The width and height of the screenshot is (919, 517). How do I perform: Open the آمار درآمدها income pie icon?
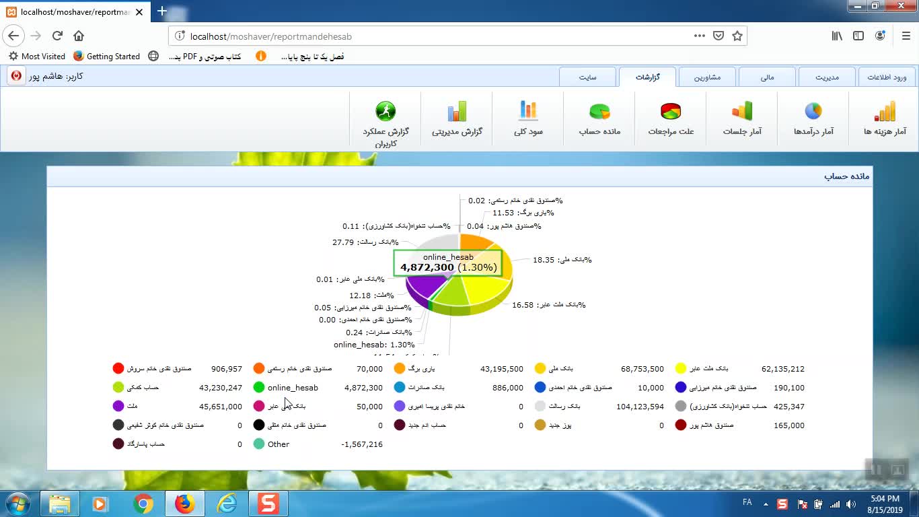pos(813,112)
